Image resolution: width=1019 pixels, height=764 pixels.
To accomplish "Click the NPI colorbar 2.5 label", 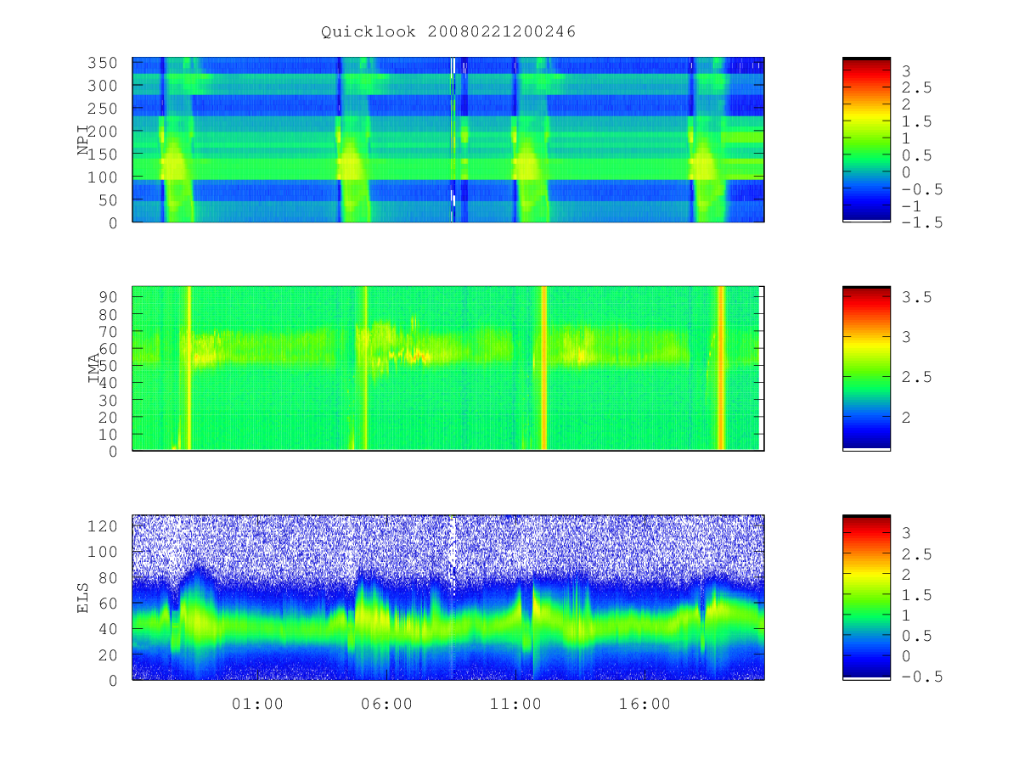I will coord(917,88).
